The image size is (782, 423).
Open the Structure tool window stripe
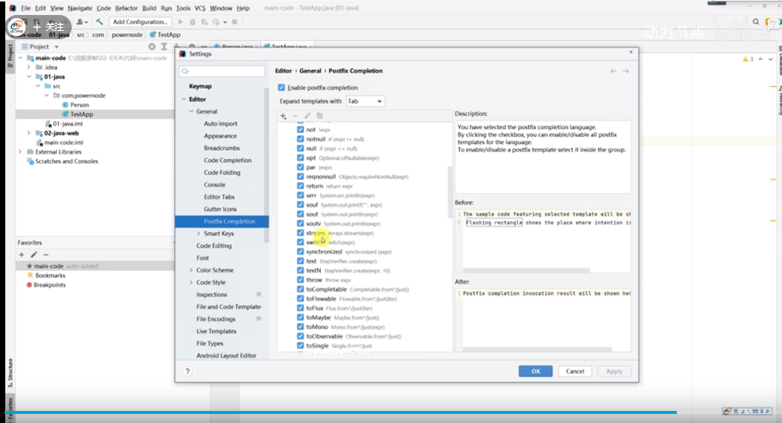point(11,372)
